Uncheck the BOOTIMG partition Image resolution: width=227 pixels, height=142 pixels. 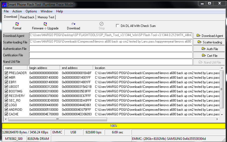[x=6, y=91]
